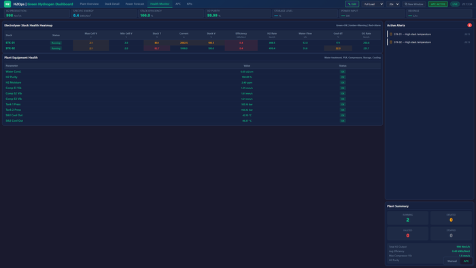Click the OK status badge for Stk2 Cool Out

[343, 121]
